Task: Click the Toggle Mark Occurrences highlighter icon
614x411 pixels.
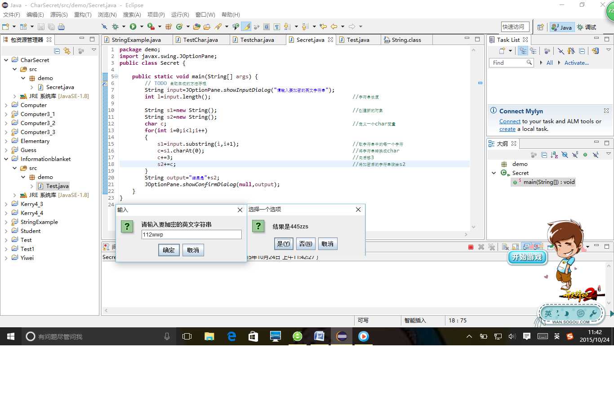Action: click(x=246, y=27)
